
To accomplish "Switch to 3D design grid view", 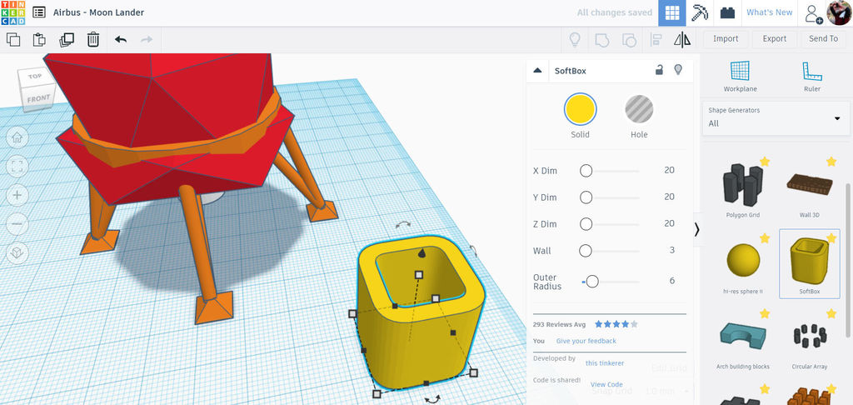I will [672, 13].
